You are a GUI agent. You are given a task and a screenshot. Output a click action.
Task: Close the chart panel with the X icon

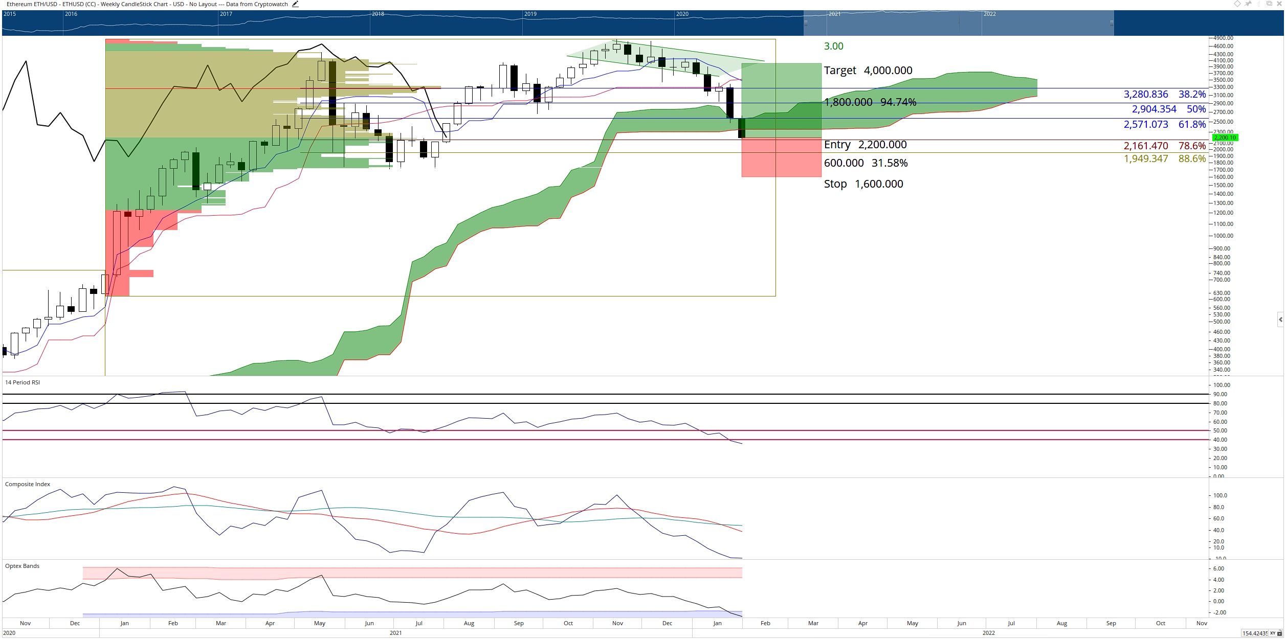pos(1279,4)
